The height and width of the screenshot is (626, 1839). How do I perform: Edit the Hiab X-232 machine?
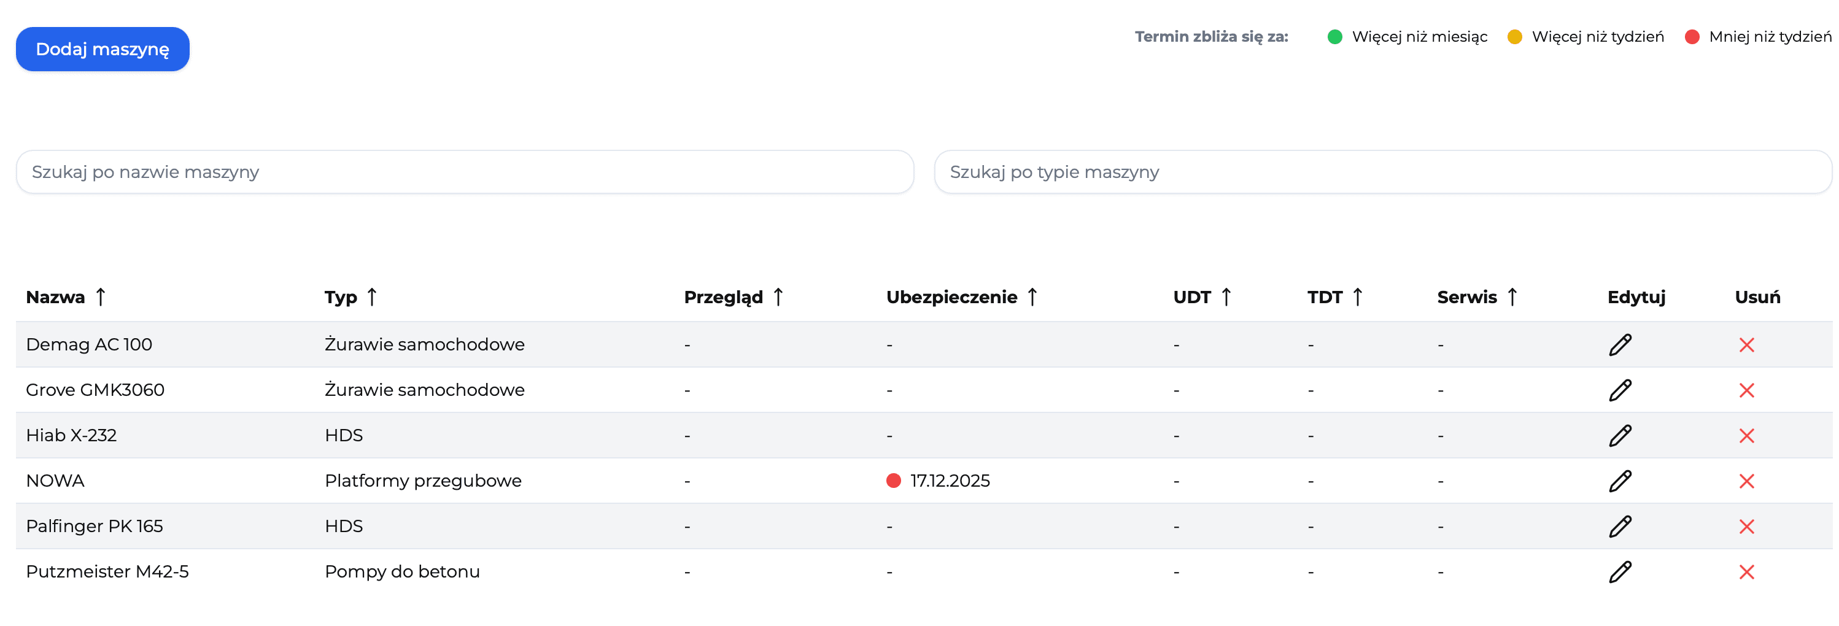[1620, 435]
